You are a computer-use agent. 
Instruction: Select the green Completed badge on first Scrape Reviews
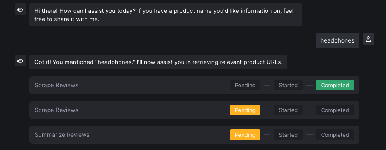335,85
